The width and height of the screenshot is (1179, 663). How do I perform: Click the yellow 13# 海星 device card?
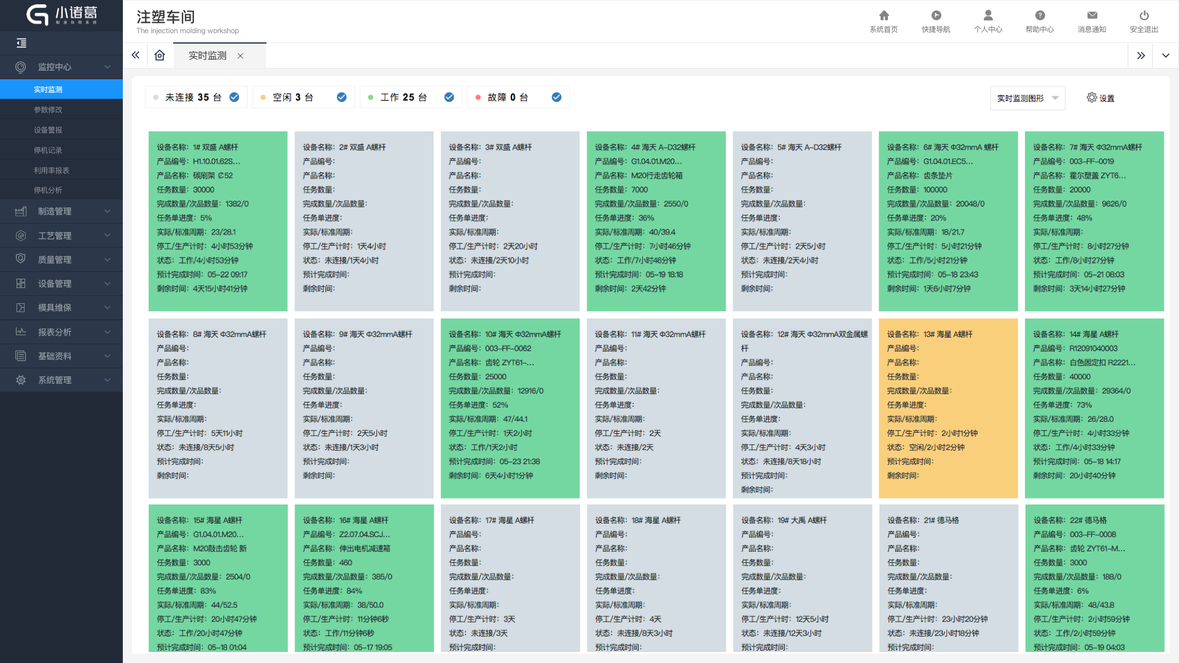point(947,408)
